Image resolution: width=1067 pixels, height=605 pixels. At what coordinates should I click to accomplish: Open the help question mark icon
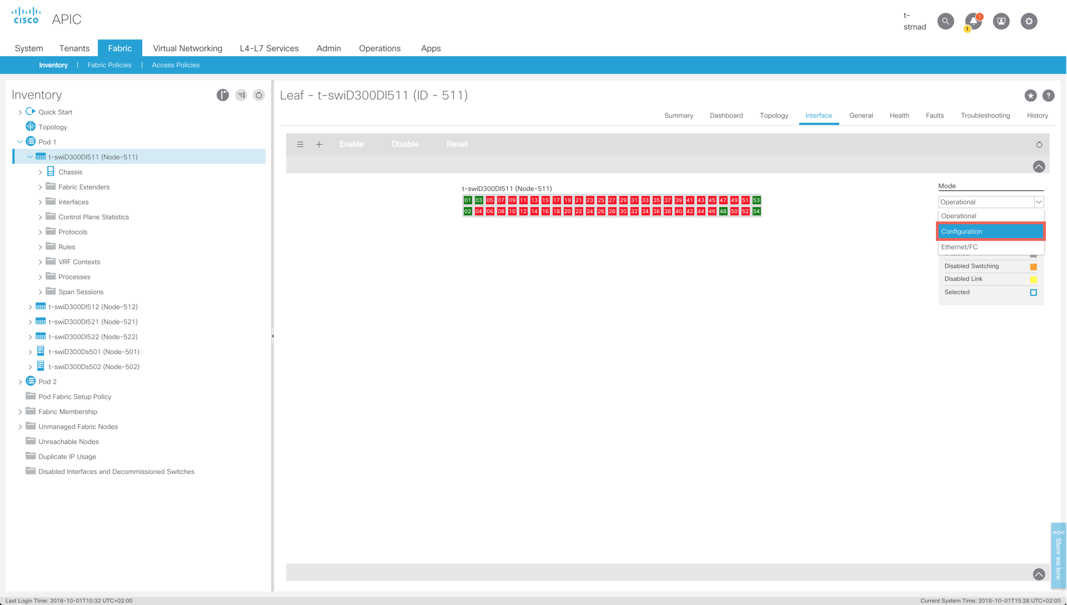pos(1048,95)
